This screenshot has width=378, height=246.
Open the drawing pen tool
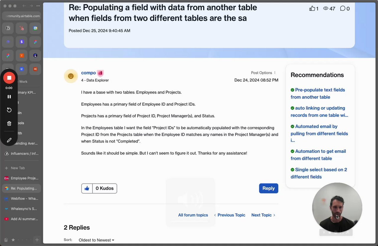pos(9,140)
